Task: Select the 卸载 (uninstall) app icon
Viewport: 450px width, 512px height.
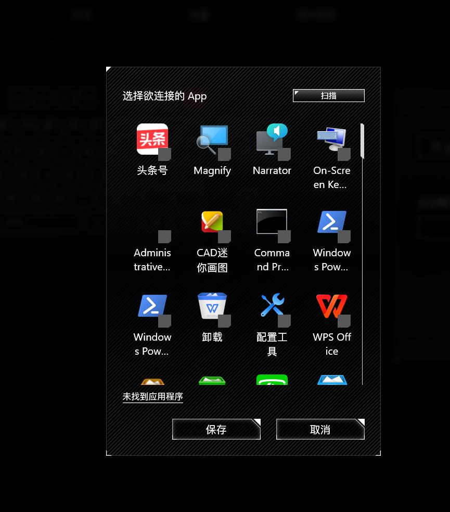Action: point(212,305)
